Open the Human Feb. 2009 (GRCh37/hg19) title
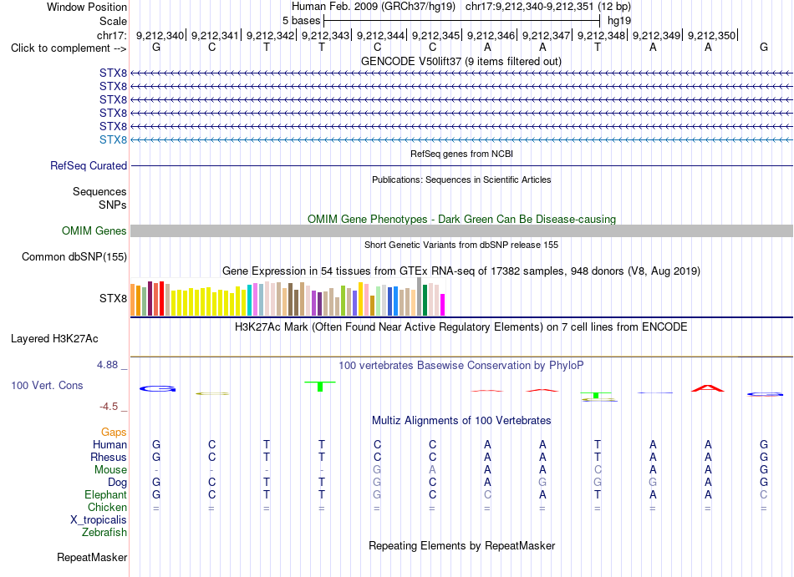 374,7
